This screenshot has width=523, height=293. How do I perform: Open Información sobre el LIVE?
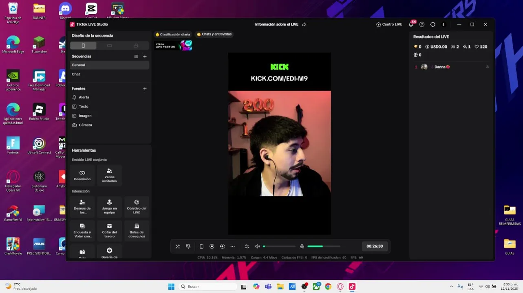pos(277,24)
